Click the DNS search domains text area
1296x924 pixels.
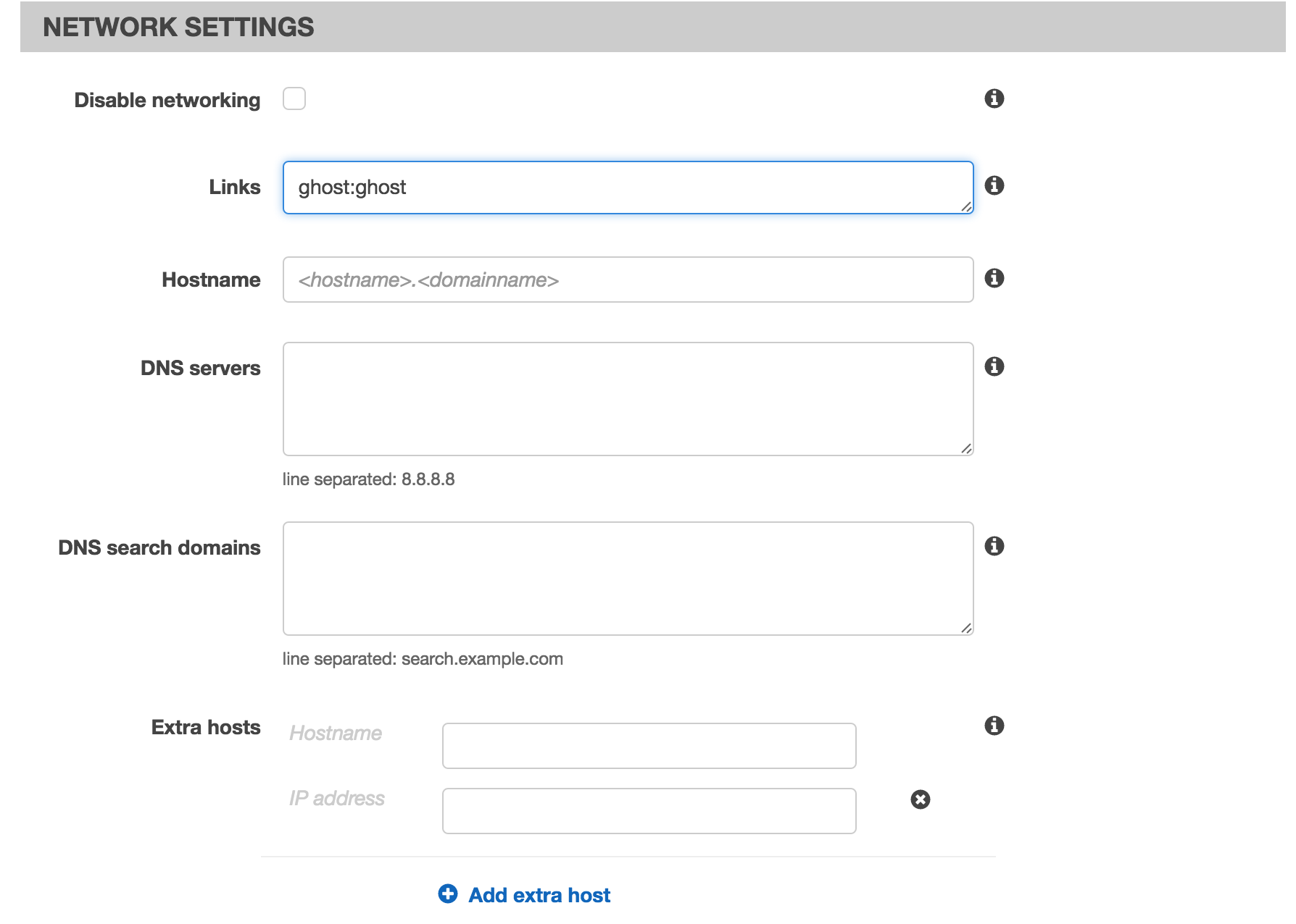point(628,579)
